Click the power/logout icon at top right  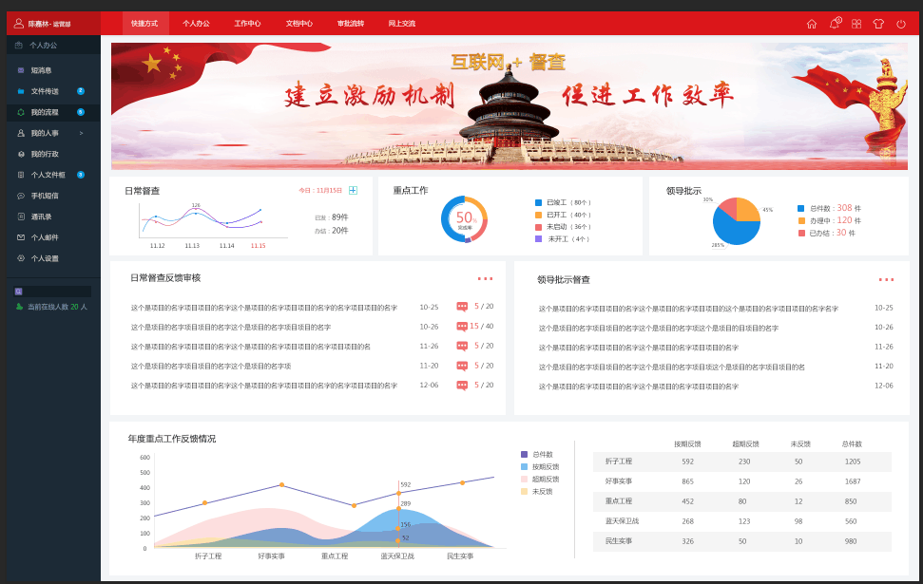tap(901, 23)
